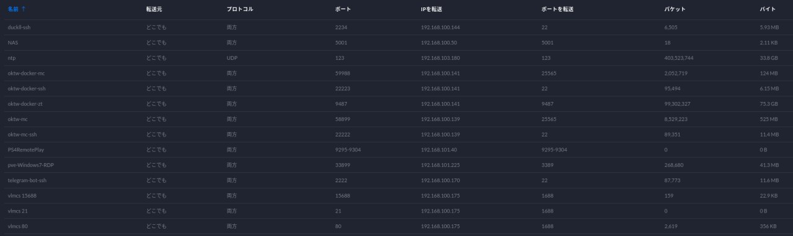
Task: Click the プロトコル column header
Action: (240, 9)
